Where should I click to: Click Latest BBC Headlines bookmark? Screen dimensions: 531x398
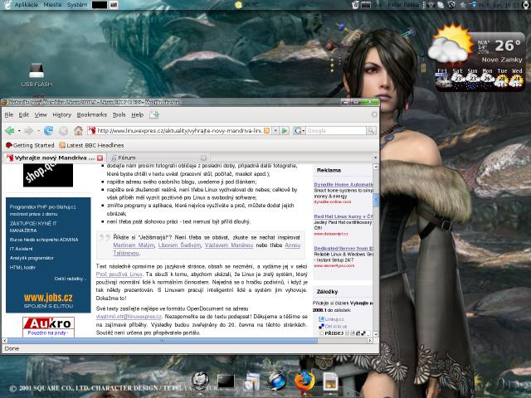tap(91, 145)
